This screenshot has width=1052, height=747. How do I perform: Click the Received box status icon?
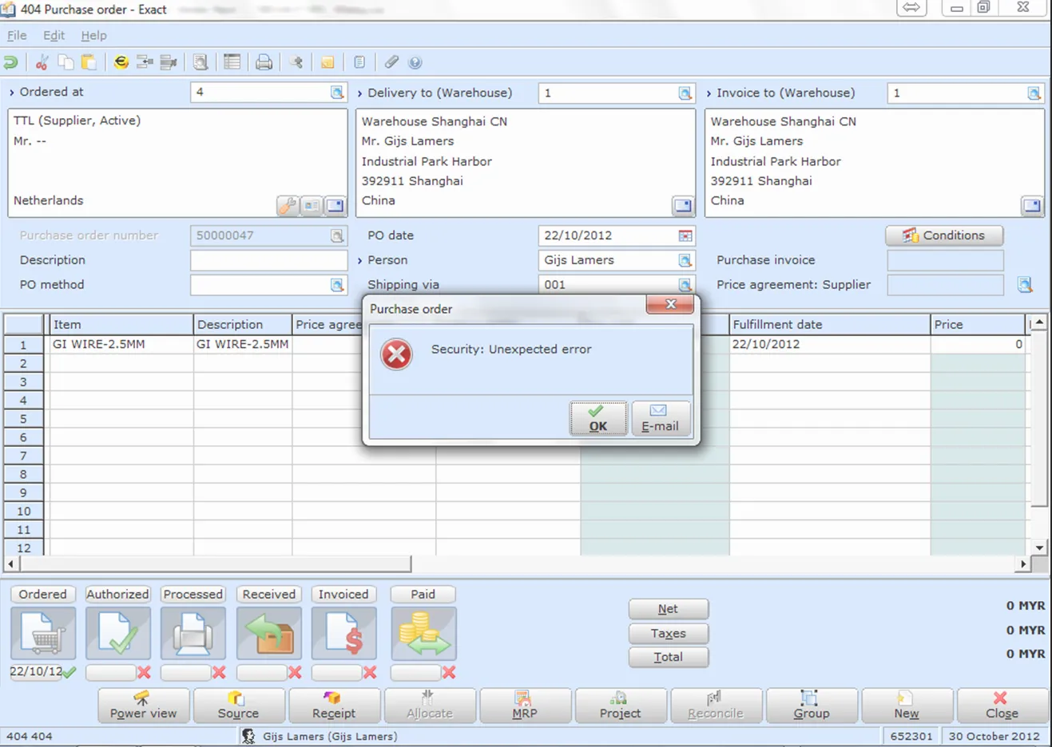point(269,634)
